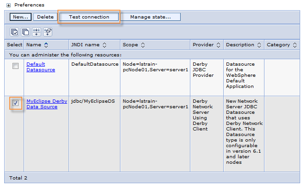Image resolution: width=302 pixels, height=186 pixels.
Task: Expand the Preferences section
Action: (x=8, y=5)
